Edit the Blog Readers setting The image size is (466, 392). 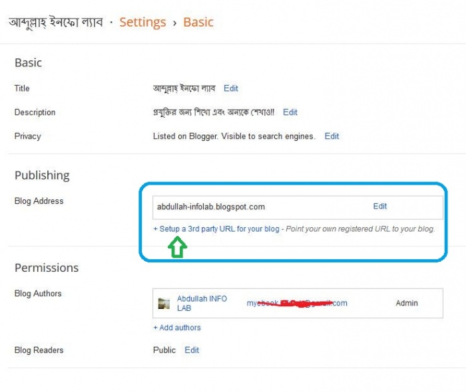(192, 350)
